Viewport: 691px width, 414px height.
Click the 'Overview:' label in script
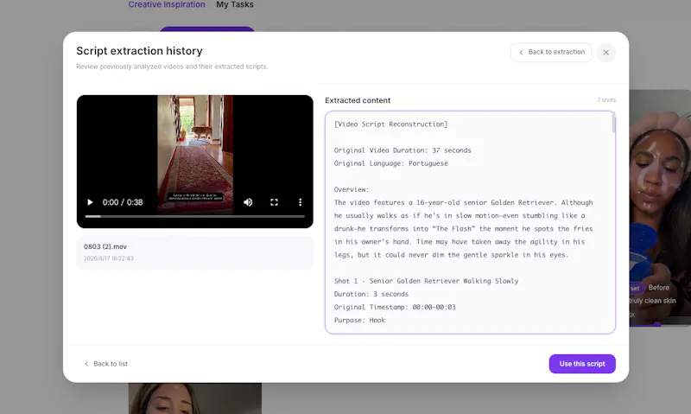pyautogui.click(x=352, y=189)
